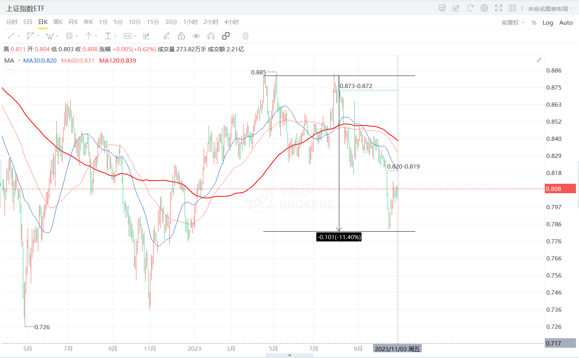Screen dimensions: 579x358
Task: Select the Fibonacci level lines tool
Action: [x=69, y=36]
